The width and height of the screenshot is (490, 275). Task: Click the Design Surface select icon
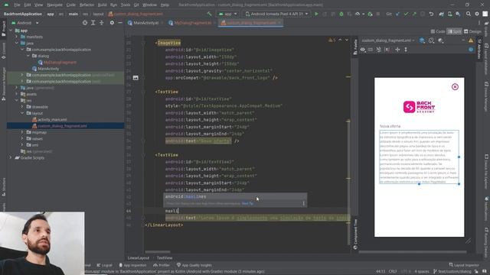422,40
